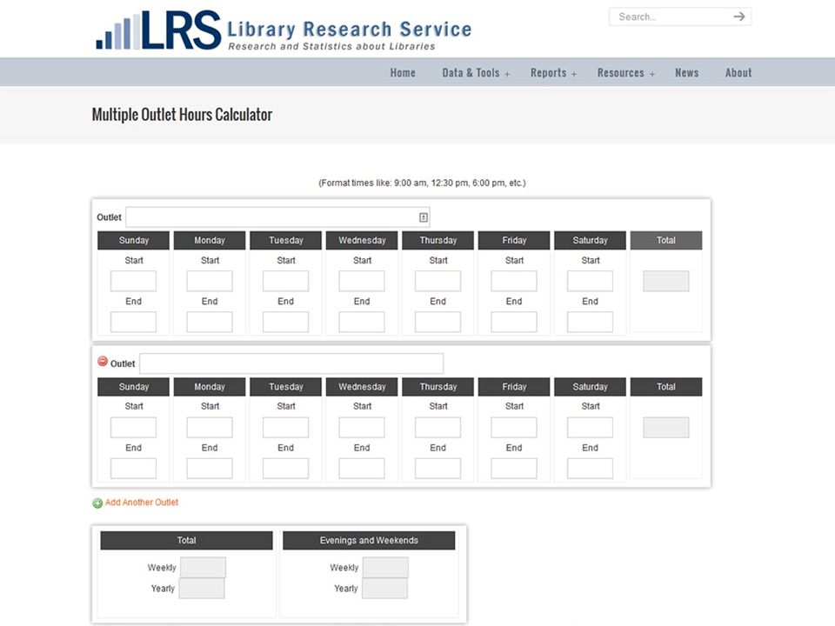Click second outlet Sunday End field

pos(133,469)
